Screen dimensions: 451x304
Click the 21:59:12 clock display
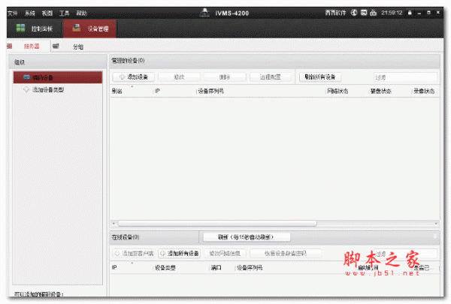392,13
